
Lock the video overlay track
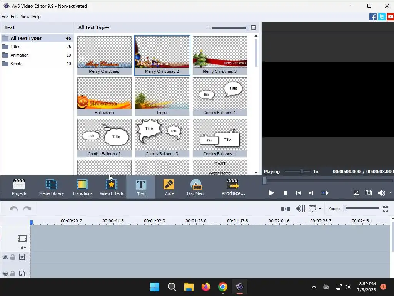tap(13, 273)
